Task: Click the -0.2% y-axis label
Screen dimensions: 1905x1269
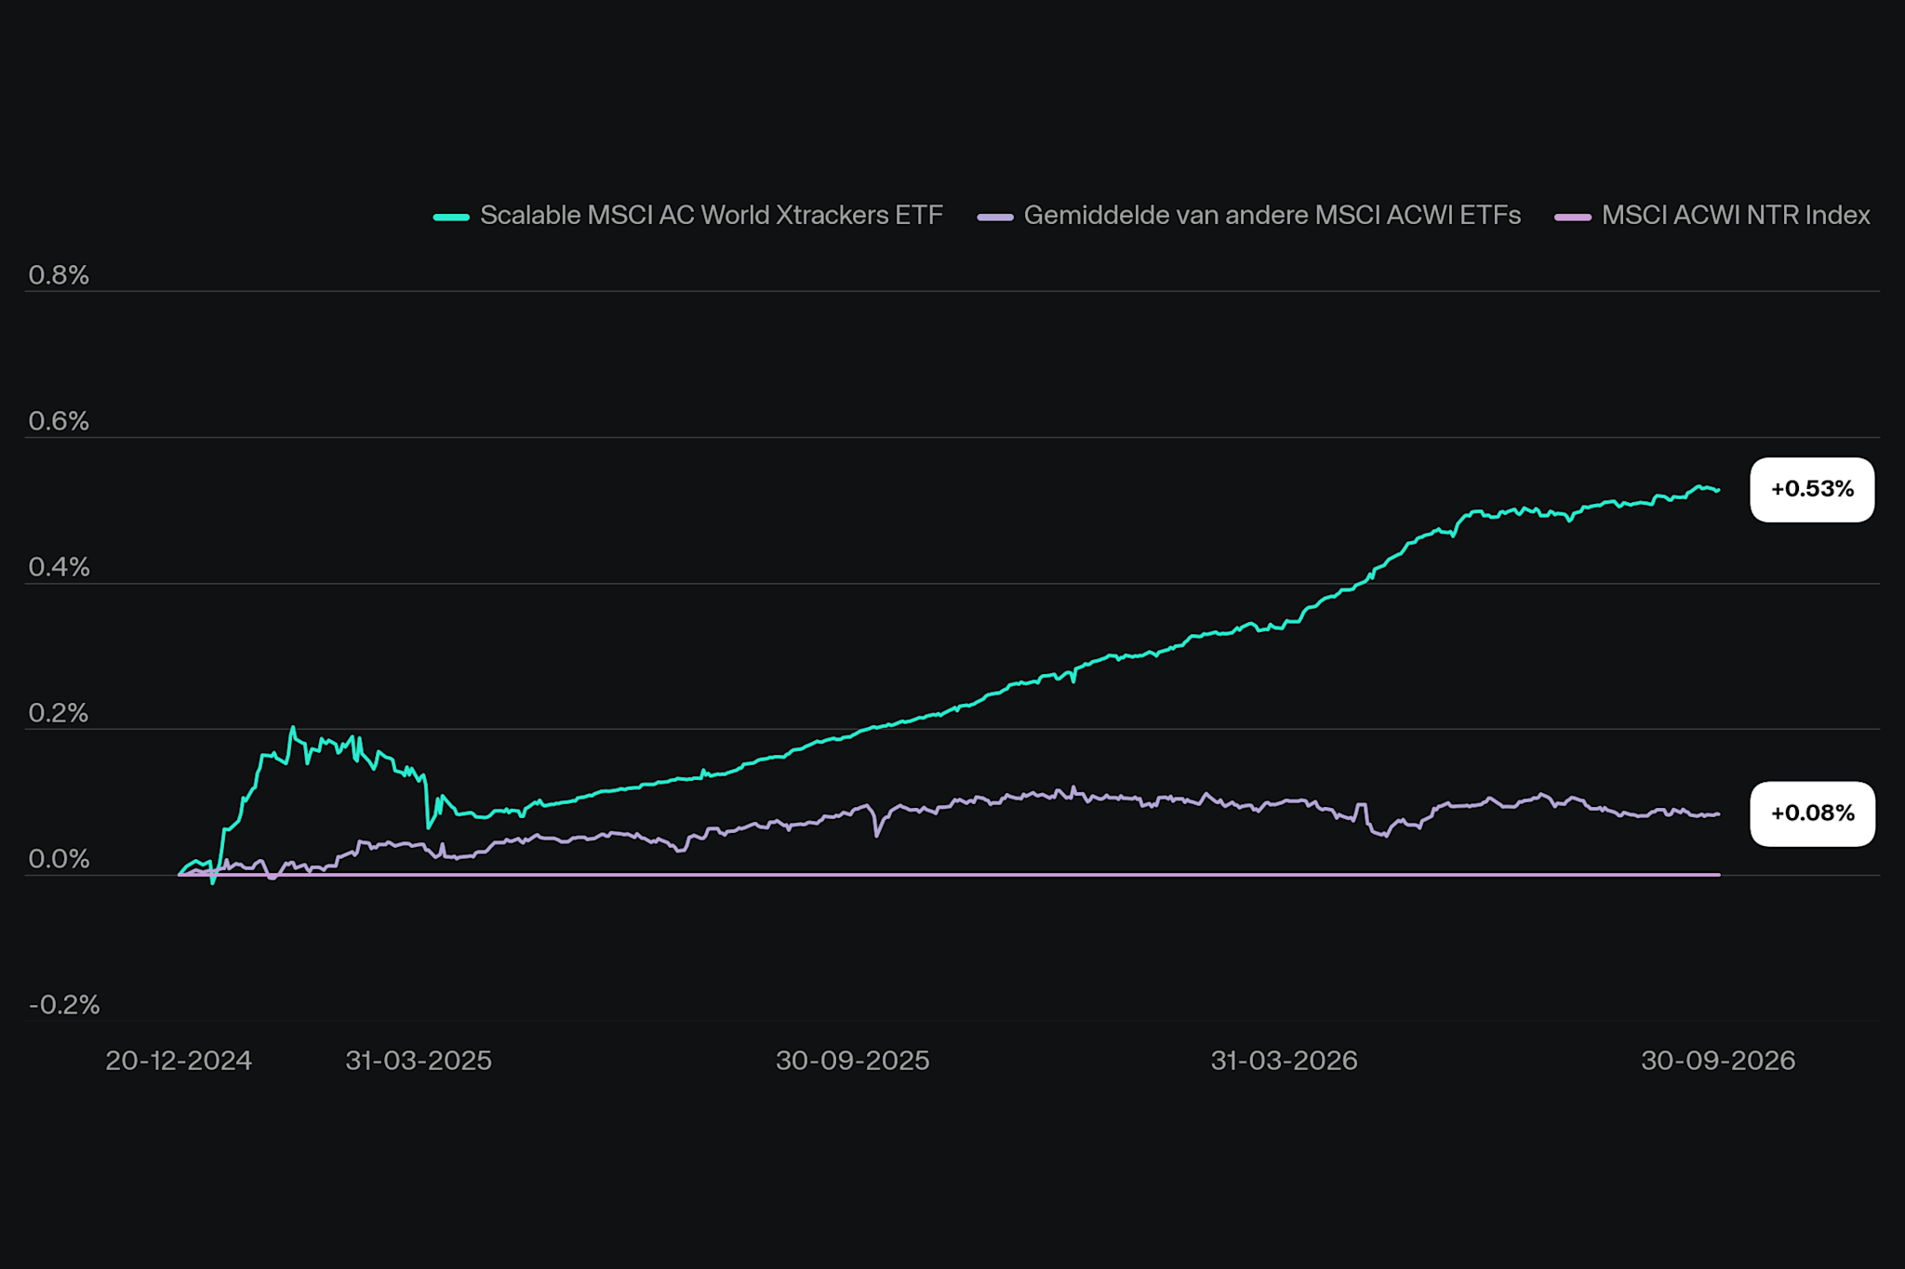Action: (x=64, y=1005)
